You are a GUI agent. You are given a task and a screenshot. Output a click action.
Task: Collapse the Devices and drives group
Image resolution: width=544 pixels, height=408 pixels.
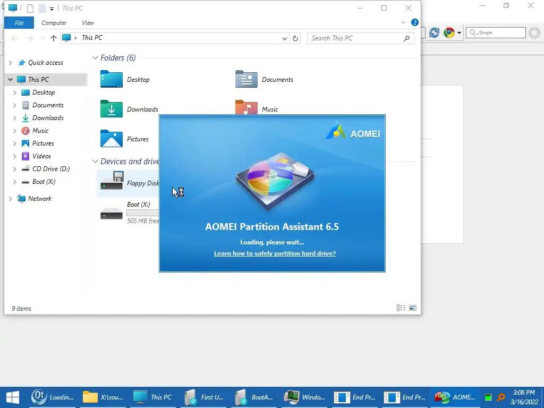(95, 161)
